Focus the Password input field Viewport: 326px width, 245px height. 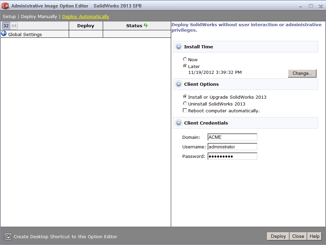click(232, 157)
